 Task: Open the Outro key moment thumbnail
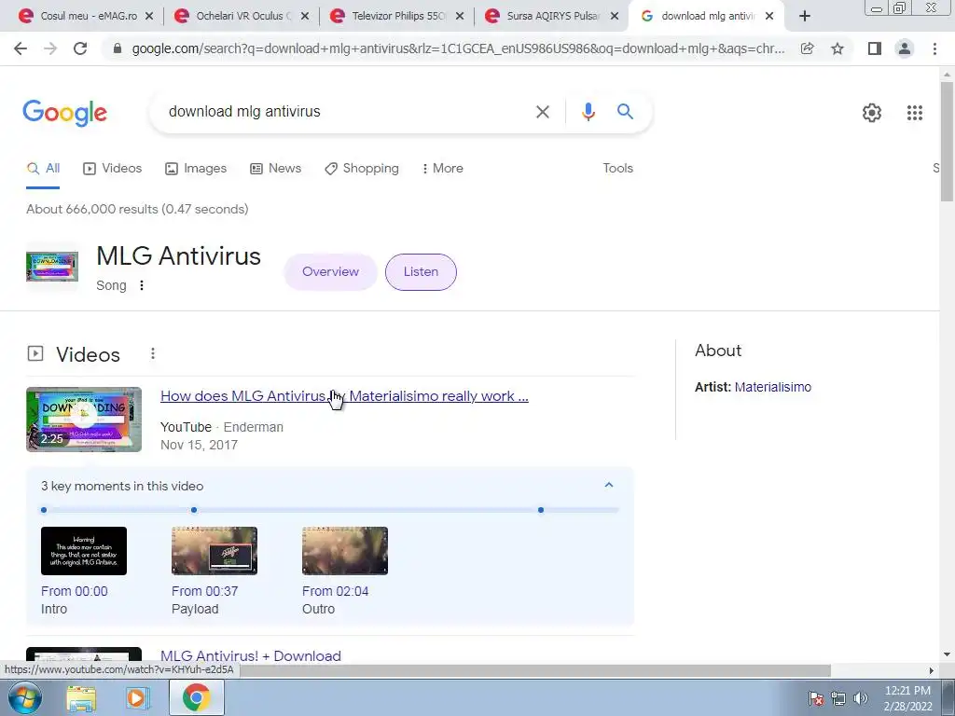pos(345,551)
